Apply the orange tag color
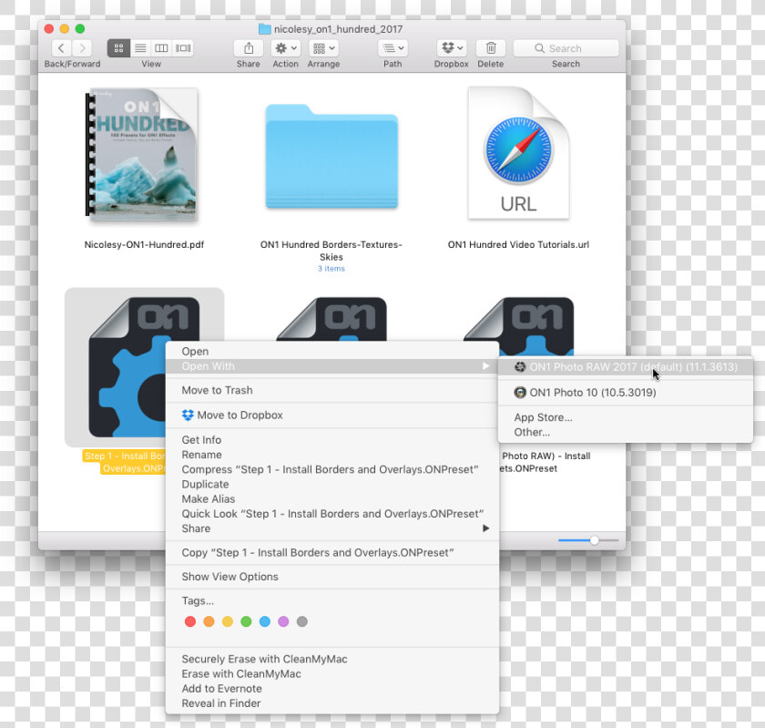Image resolution: width=765 pixels, height=728 pixels. (209, 621)
